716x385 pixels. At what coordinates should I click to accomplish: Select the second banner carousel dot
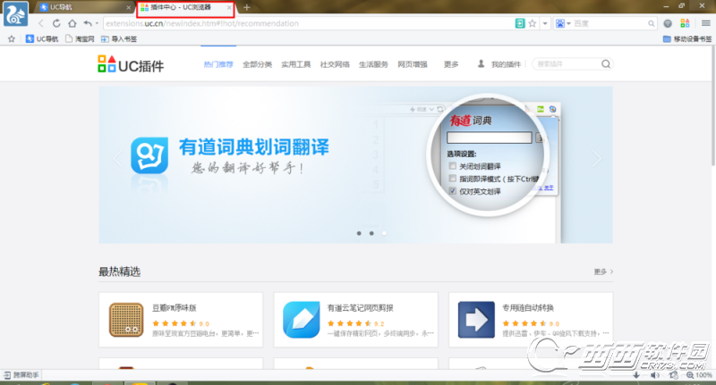point(371,233)
